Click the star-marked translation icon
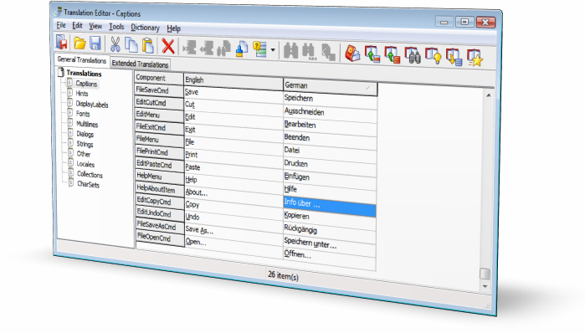 click(475, 59)
